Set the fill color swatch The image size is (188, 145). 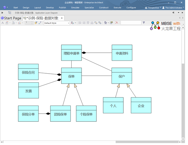[13, 23]
